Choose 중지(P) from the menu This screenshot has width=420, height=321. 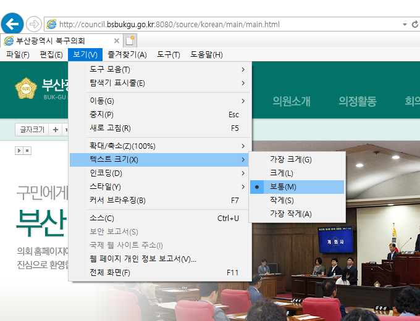[x=160, y=115]
